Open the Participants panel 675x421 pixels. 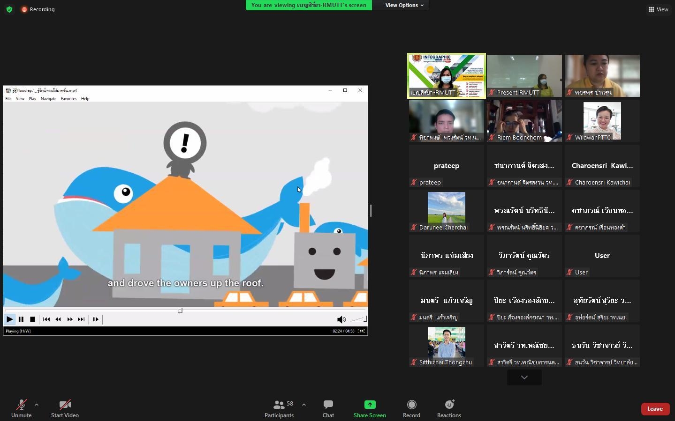[280, 409]
